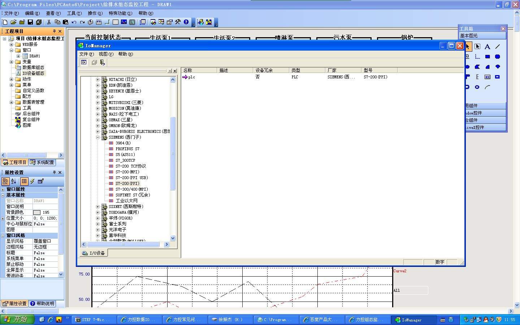Click the blue help question-mark toolbar icon
520x325 pixels.
(x=186, y=22)
